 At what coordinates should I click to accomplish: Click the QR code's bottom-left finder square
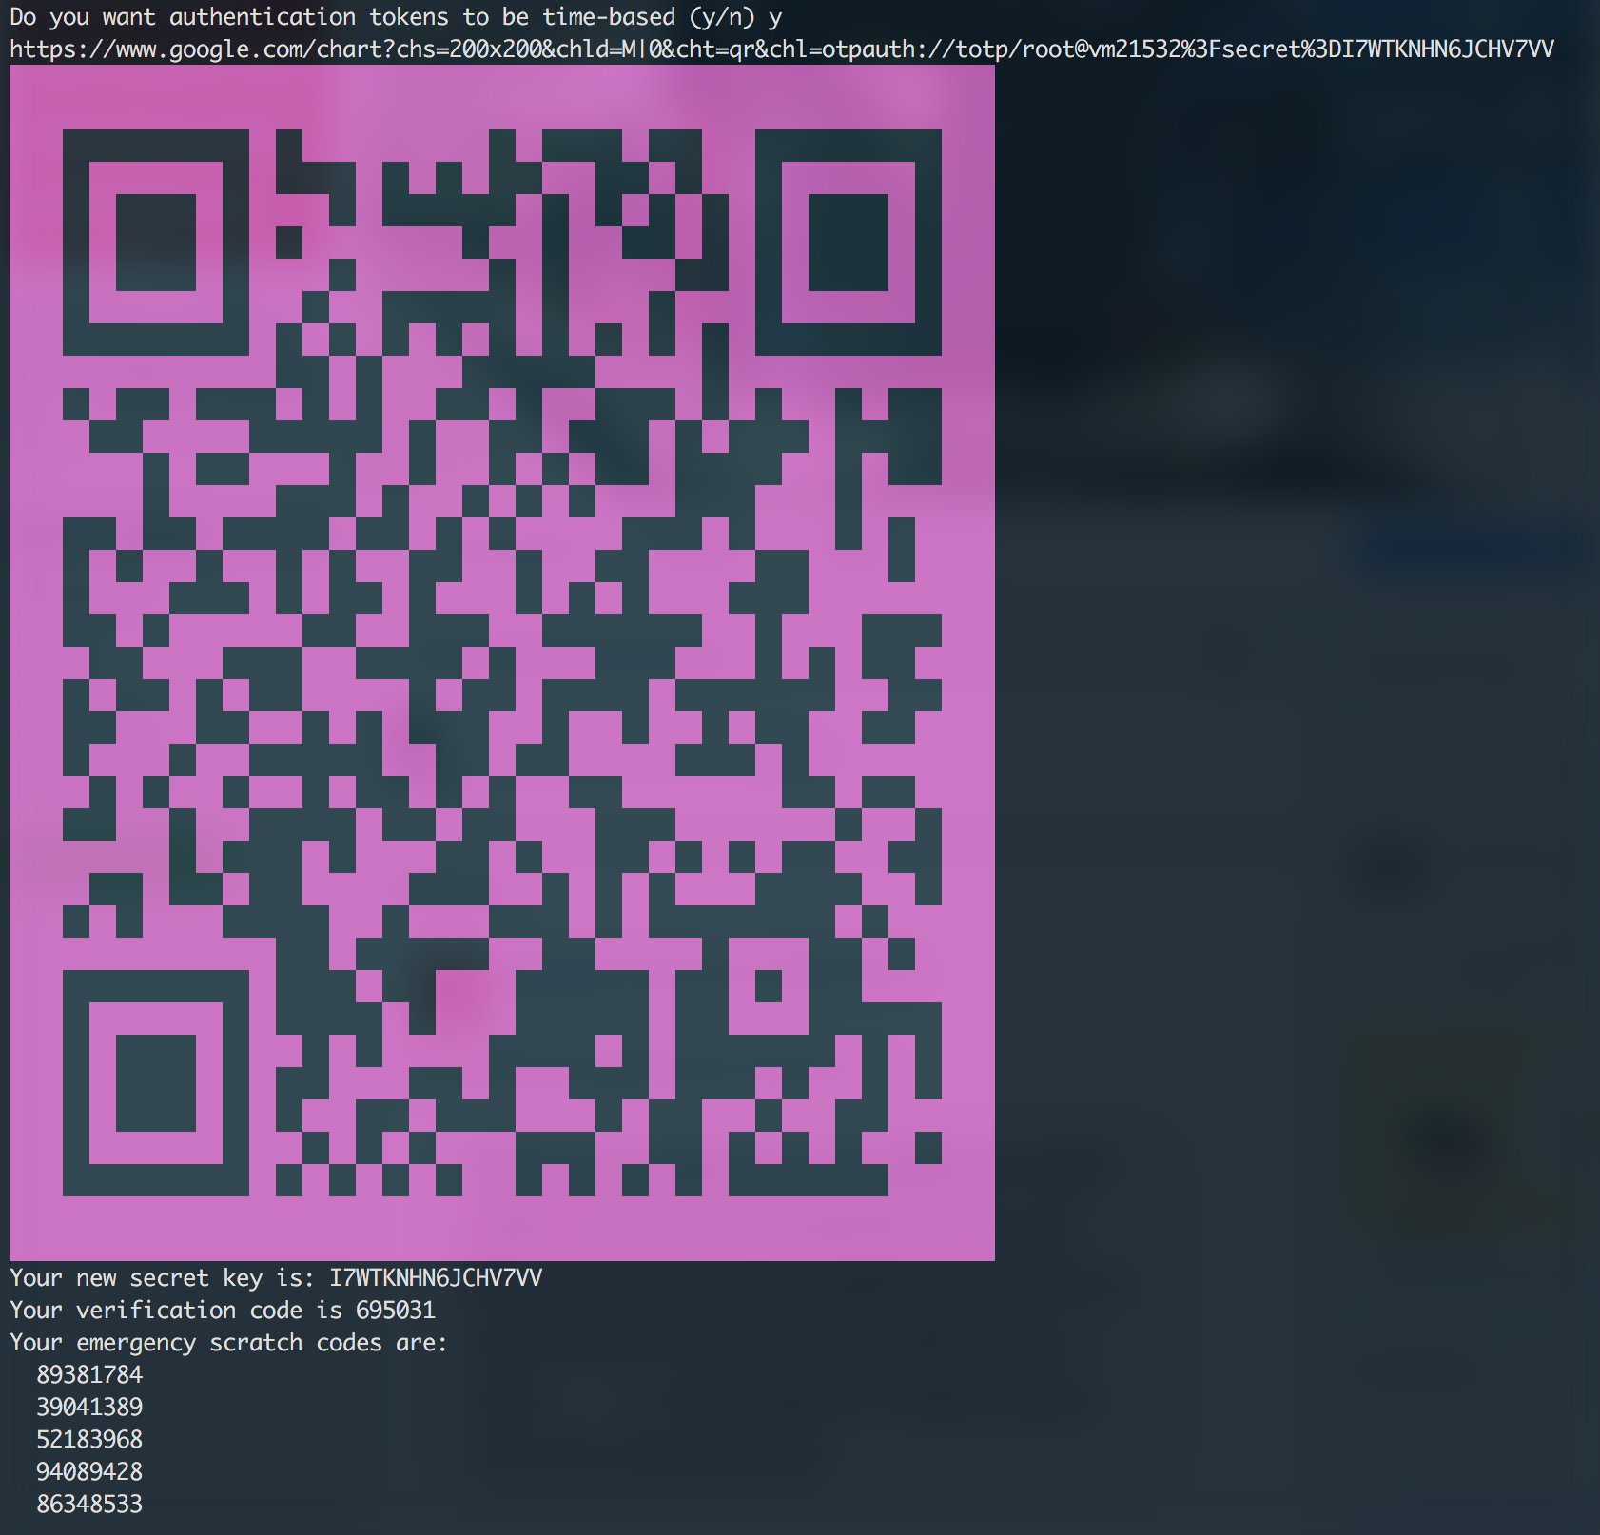(156, 1083)
